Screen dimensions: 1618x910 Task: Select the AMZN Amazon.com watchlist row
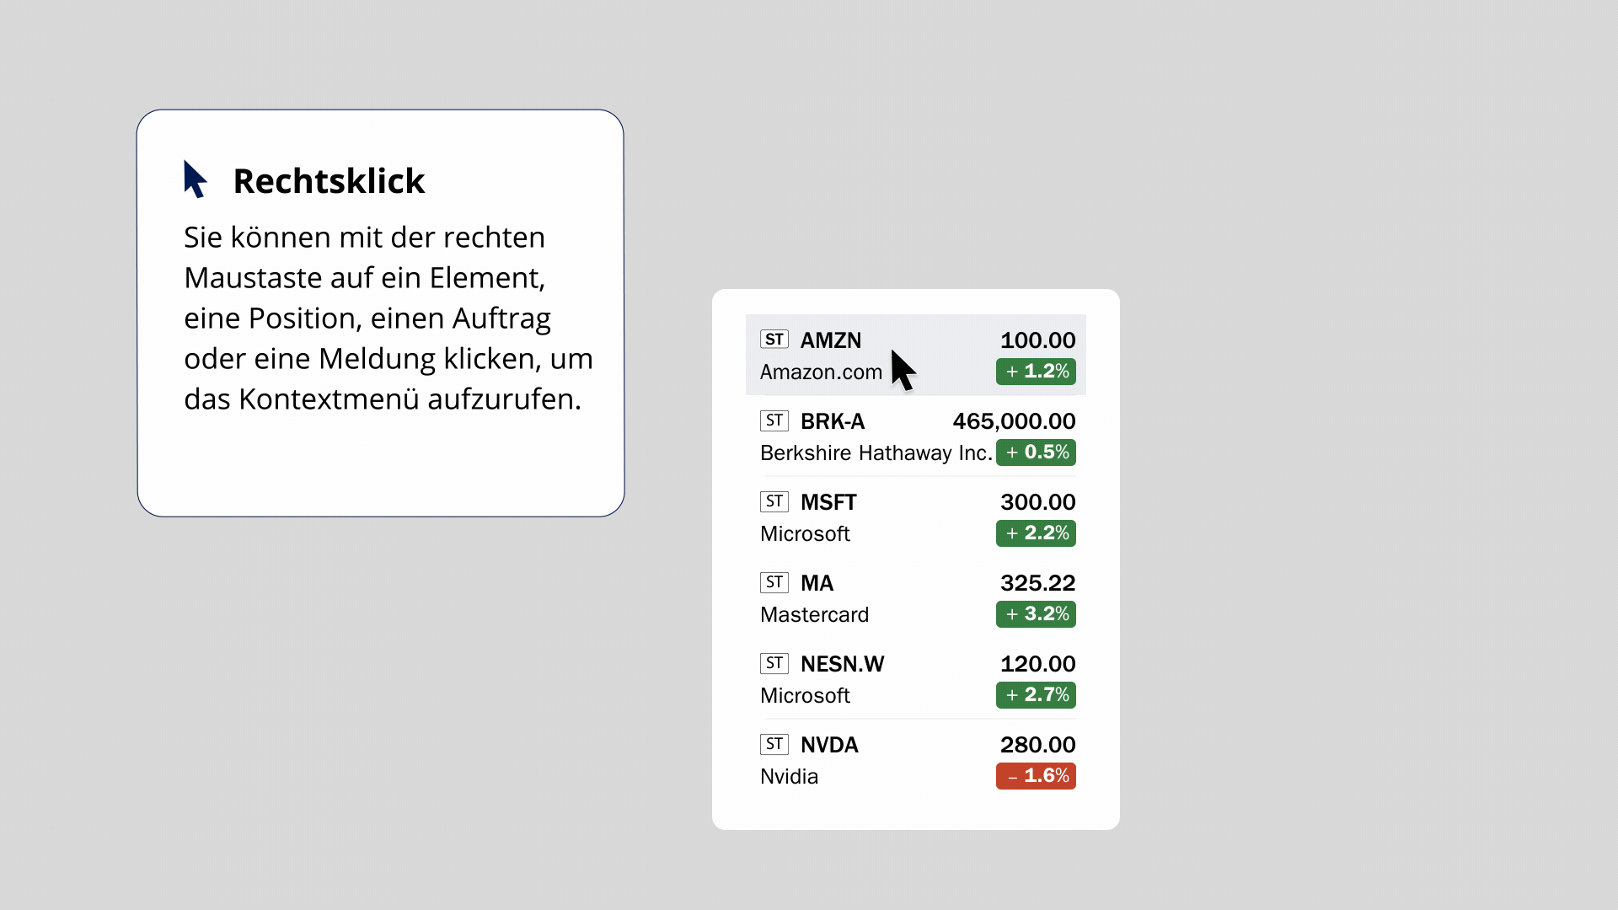(915, 355)
